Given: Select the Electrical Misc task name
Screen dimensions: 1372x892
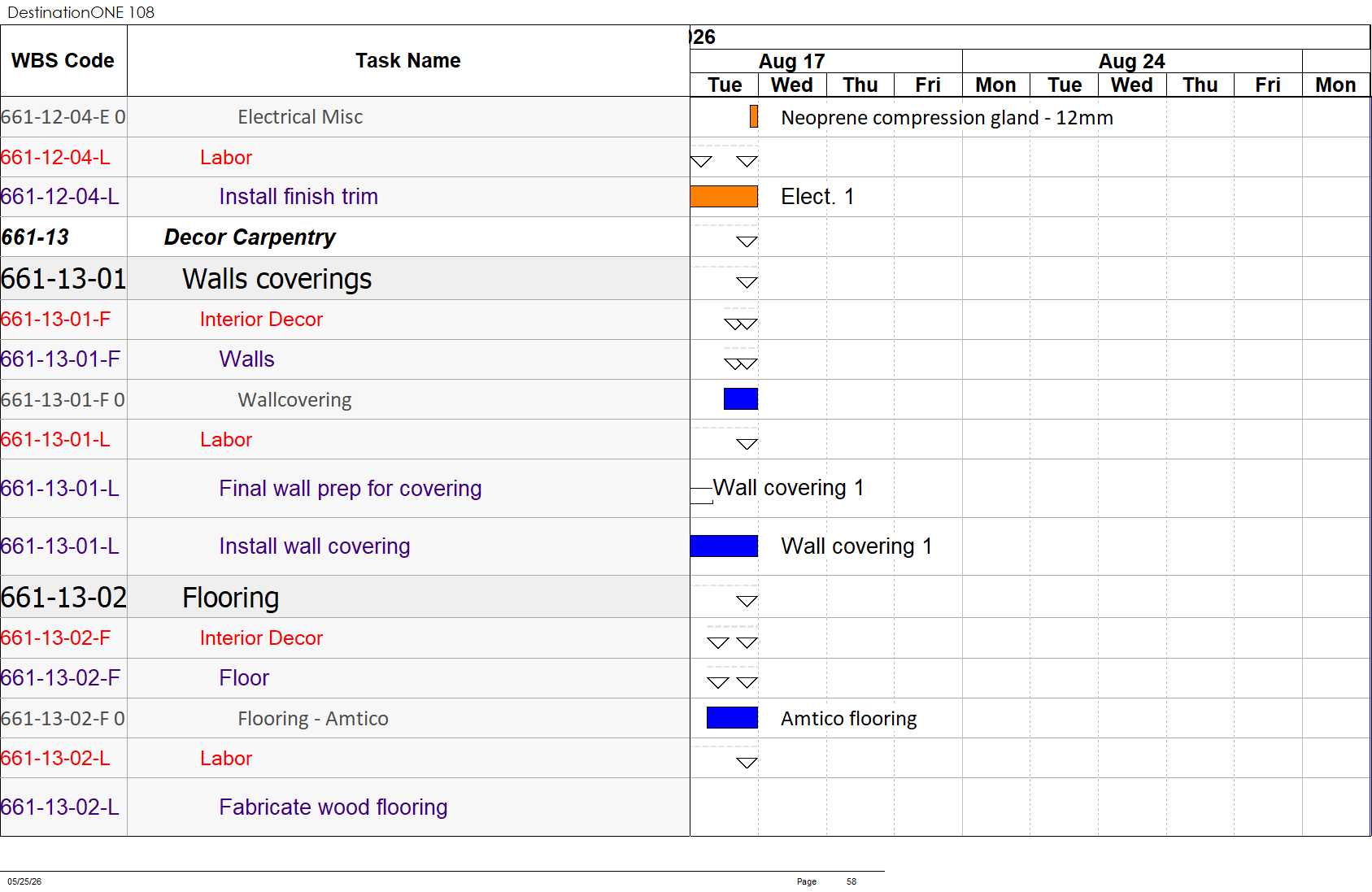Looking at the screenshot, I should (300, 117).
